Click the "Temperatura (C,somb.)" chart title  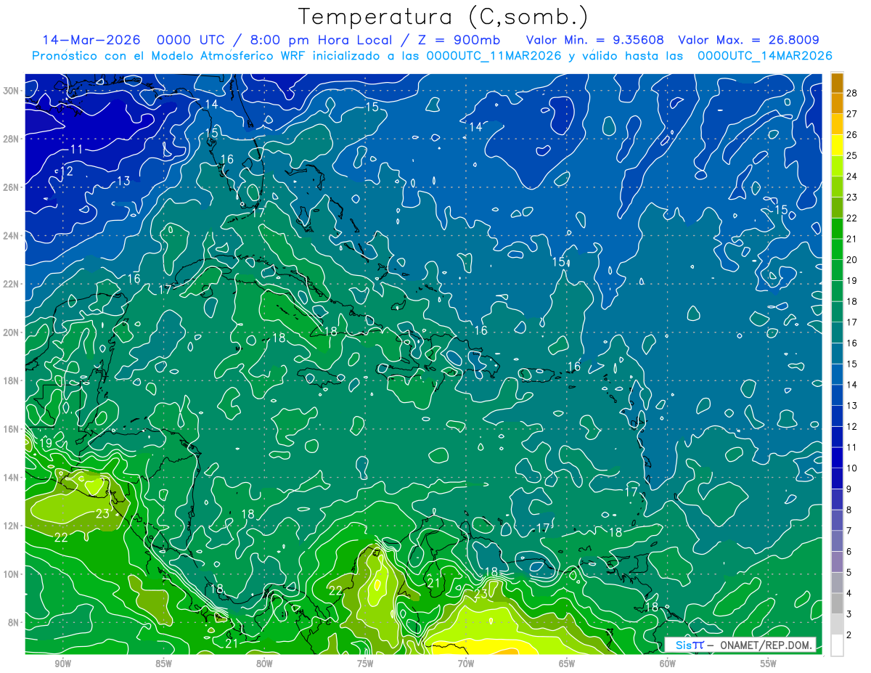(x=443, y=17)
